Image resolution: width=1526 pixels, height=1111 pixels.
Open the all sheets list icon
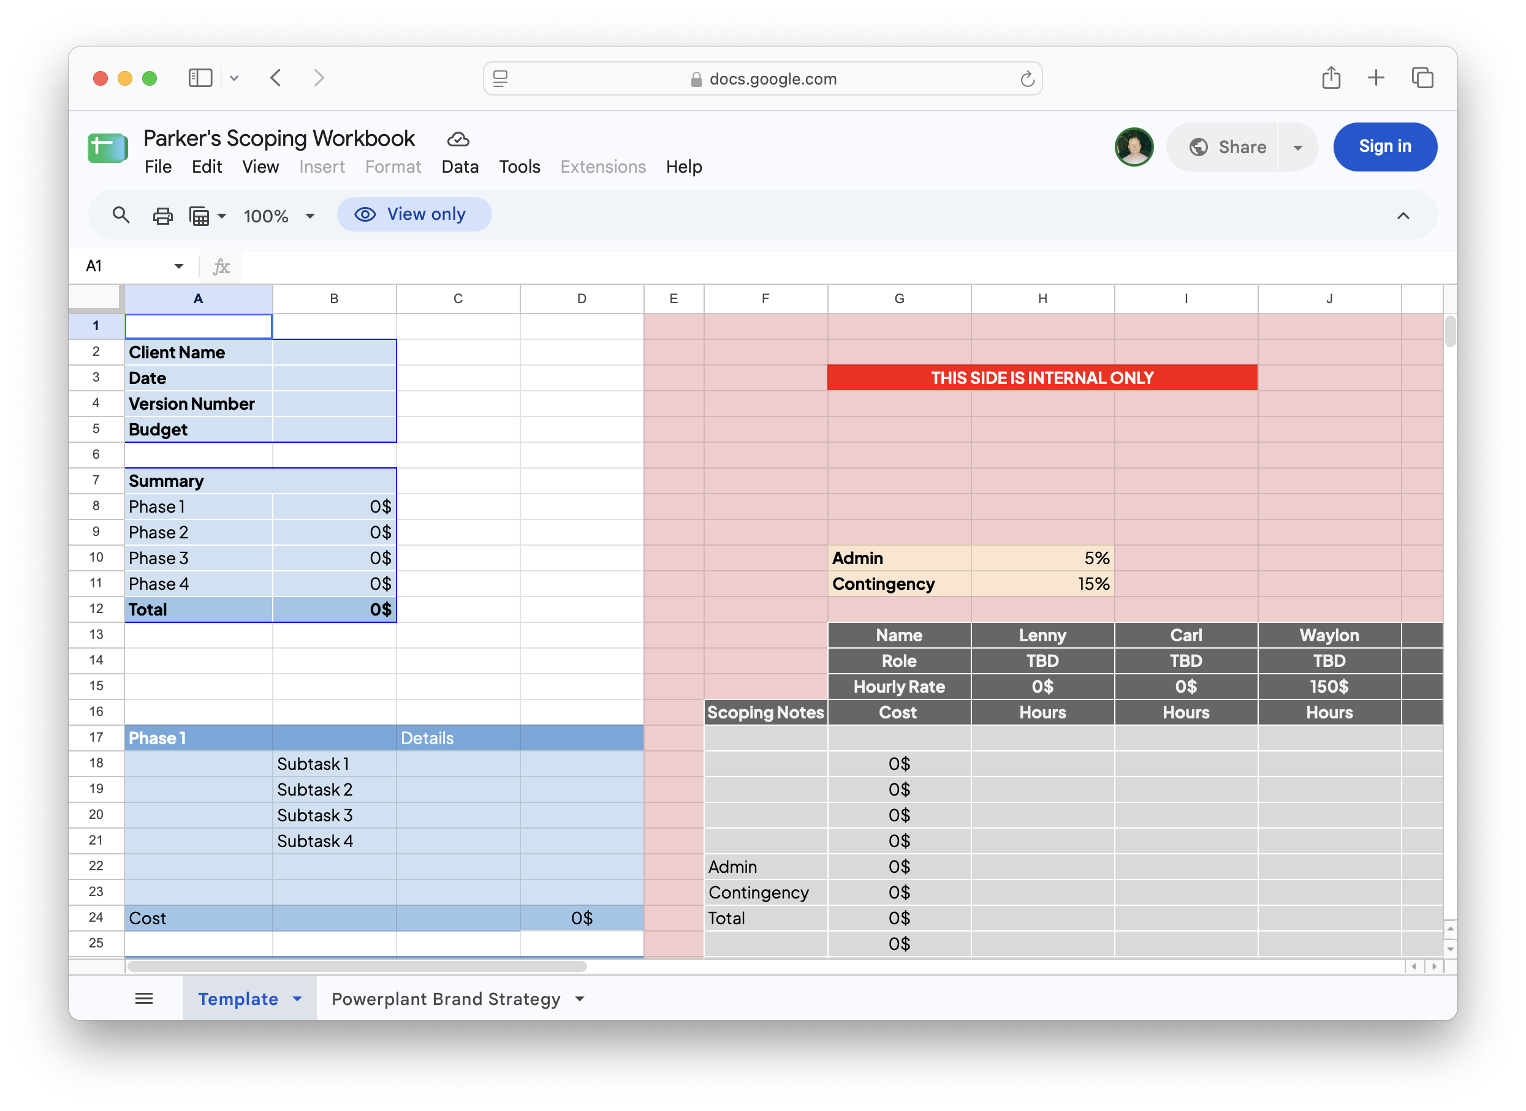pyautogui.click(x=144, y=999)
